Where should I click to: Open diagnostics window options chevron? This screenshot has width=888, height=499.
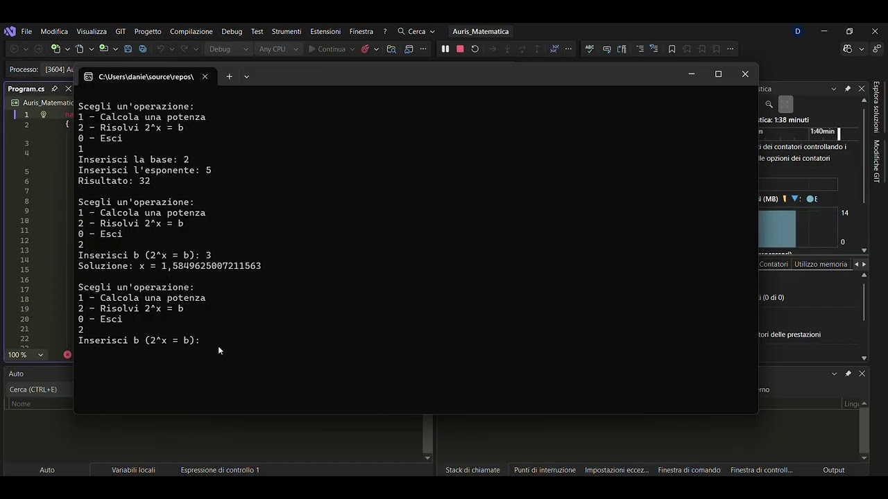pos(834,89)
